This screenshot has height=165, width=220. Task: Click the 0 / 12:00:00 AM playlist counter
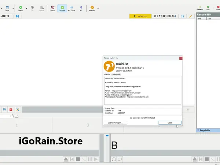click(165, 16)
